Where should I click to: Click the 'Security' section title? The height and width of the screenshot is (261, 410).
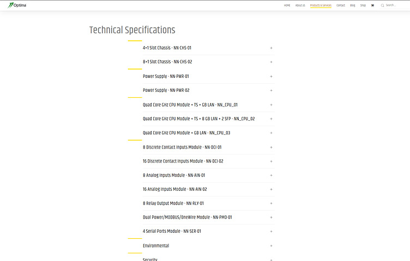click(x=150, y=259)
